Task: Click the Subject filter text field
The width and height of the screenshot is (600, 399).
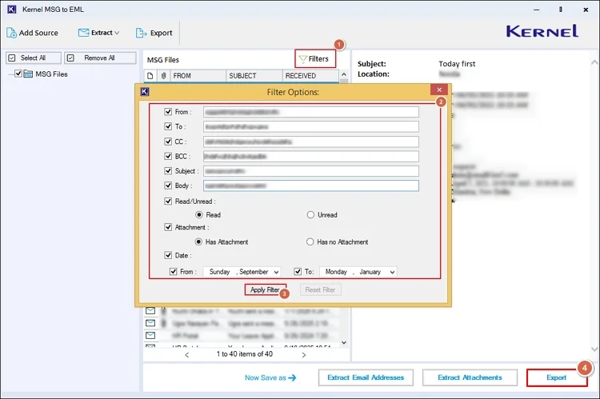Action: click(x=311, y=171)
